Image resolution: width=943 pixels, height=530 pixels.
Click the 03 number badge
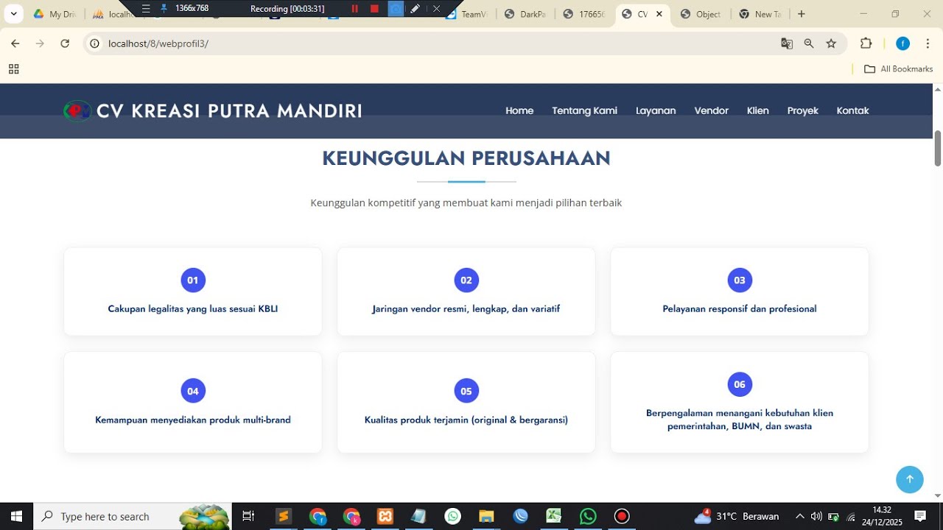740,280
